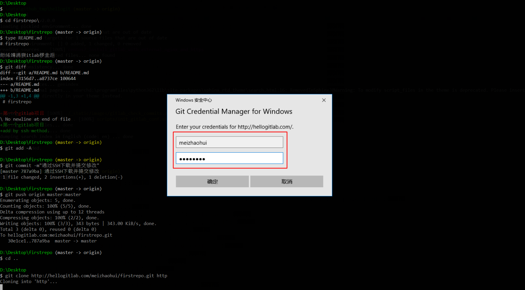Click terminal line '$ cd ..'
The height and width of the screenshot is (290, 525).
[9, 258]
